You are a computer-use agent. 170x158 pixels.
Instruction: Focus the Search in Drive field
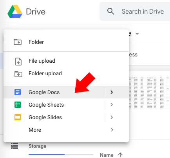point(135,11)
